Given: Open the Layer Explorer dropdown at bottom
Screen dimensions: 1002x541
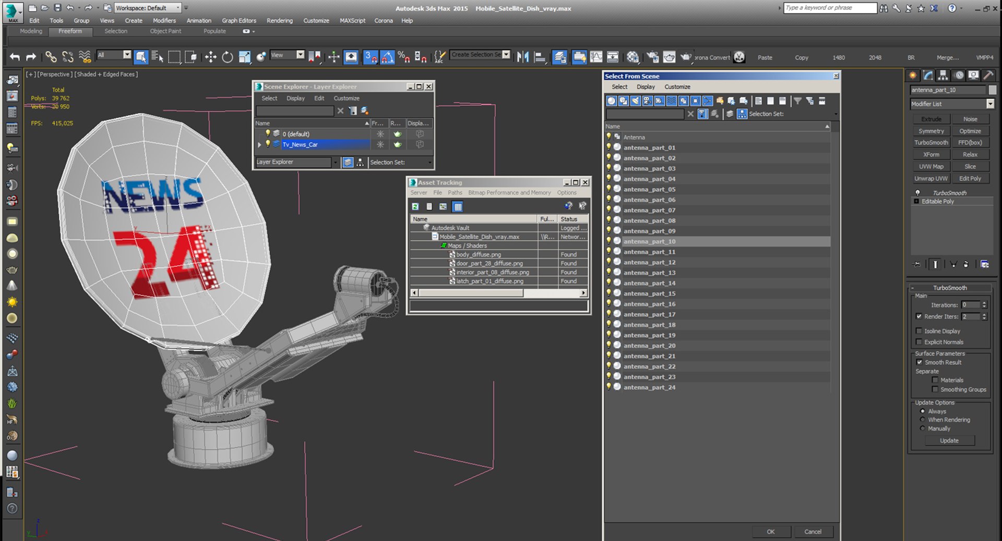Looking at the screenshot, I should (335, 162).
